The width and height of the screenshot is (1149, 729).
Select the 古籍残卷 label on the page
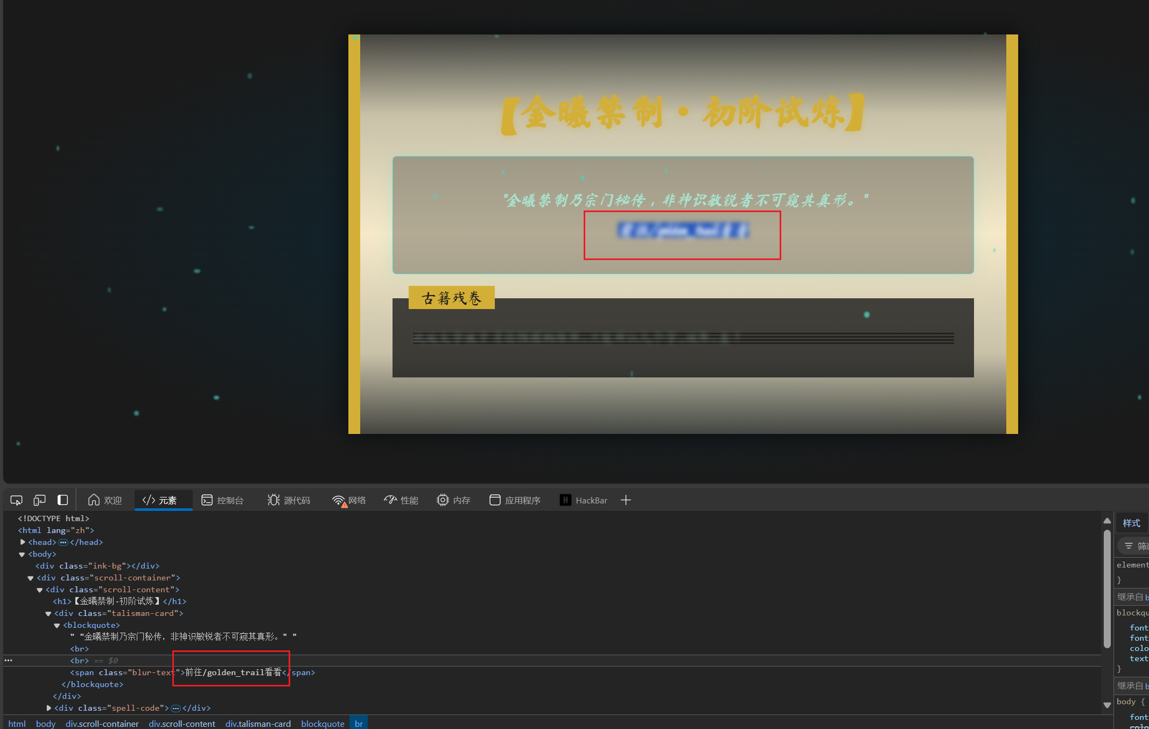[x=451, y=298]
